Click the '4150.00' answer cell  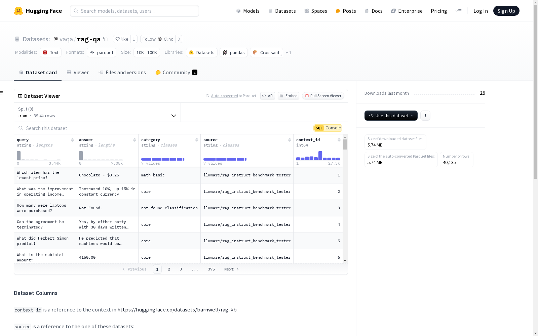pos(107,257)
